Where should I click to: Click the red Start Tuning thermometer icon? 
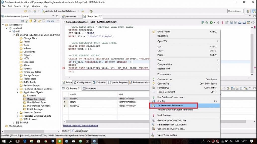point(222,23)
